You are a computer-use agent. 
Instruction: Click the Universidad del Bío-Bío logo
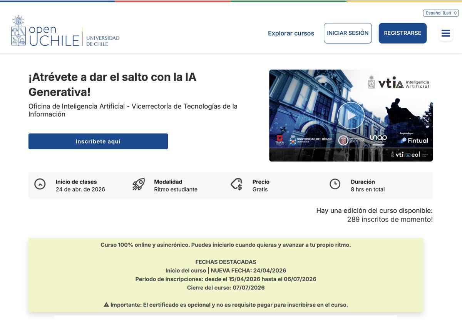pos(309,140)
